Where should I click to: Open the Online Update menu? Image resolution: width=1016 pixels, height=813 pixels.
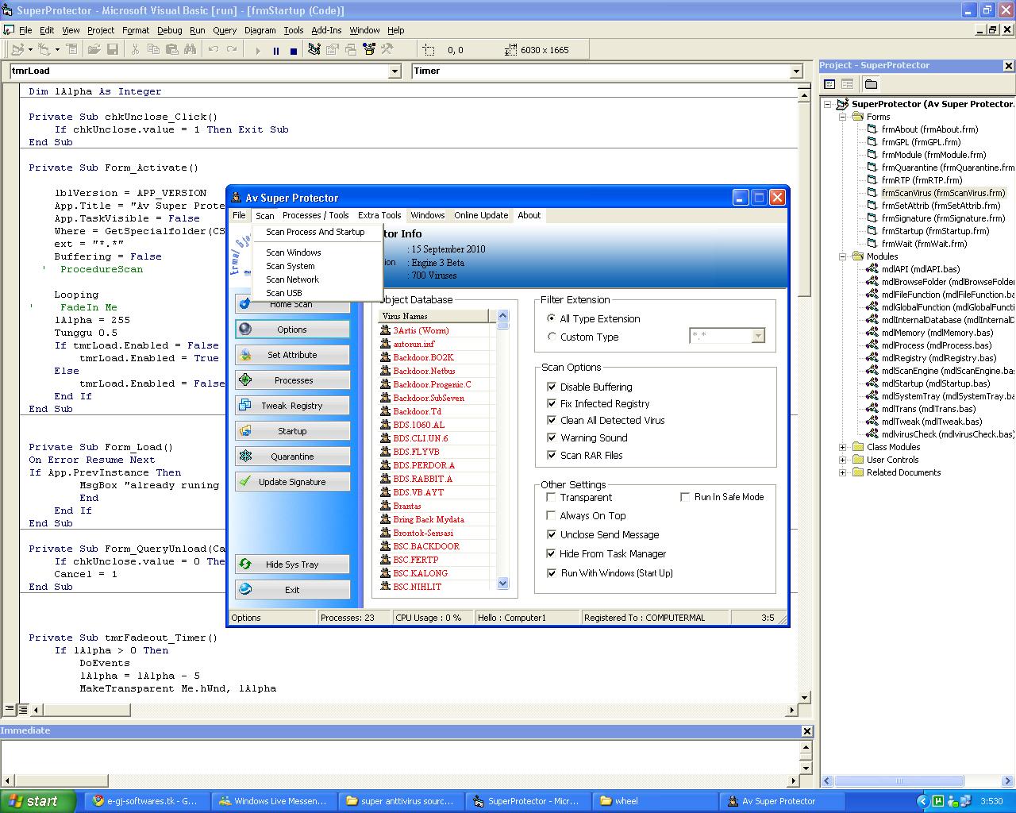[x=481, y=215]
